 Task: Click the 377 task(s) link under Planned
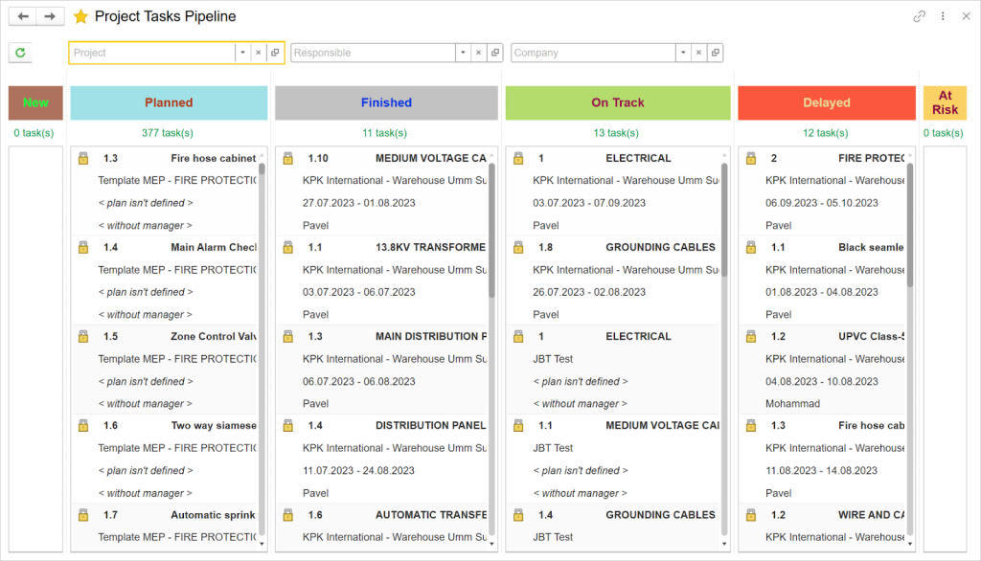(x=168, y=132)
